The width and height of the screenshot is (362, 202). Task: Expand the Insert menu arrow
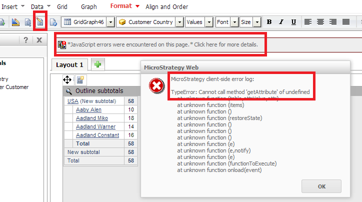(x=22, y=6)
